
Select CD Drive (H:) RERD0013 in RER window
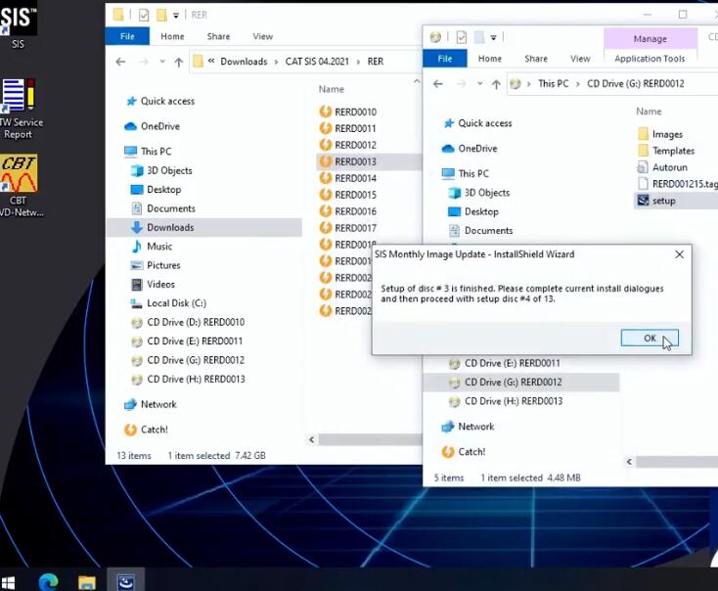tap(196, 380)
